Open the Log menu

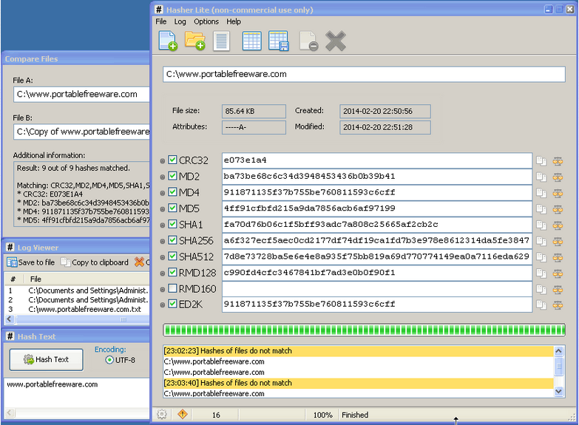tap(180, 21)
